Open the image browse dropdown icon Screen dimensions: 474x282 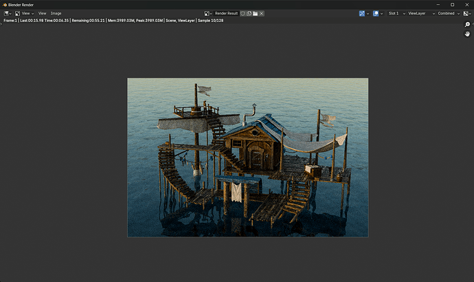click(208, 13)
